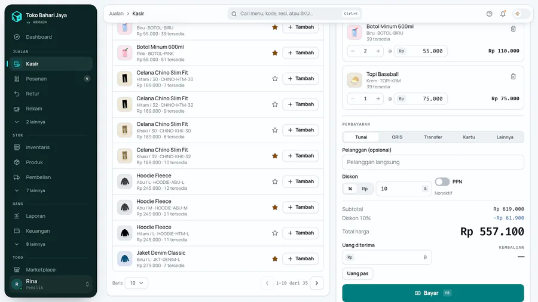Favorite Celana Chino Khaki 30 star
The height and width of the screenshot is (302, 538).
tap(275, 130)
